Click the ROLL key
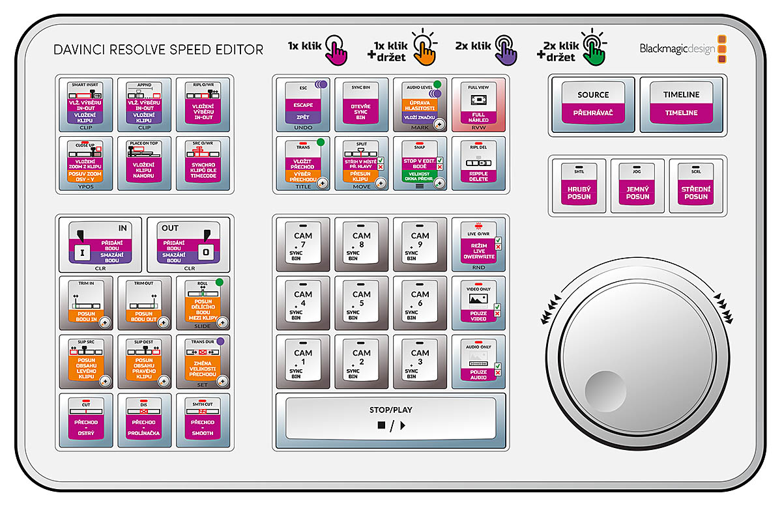782x506 pixels. 203,303
